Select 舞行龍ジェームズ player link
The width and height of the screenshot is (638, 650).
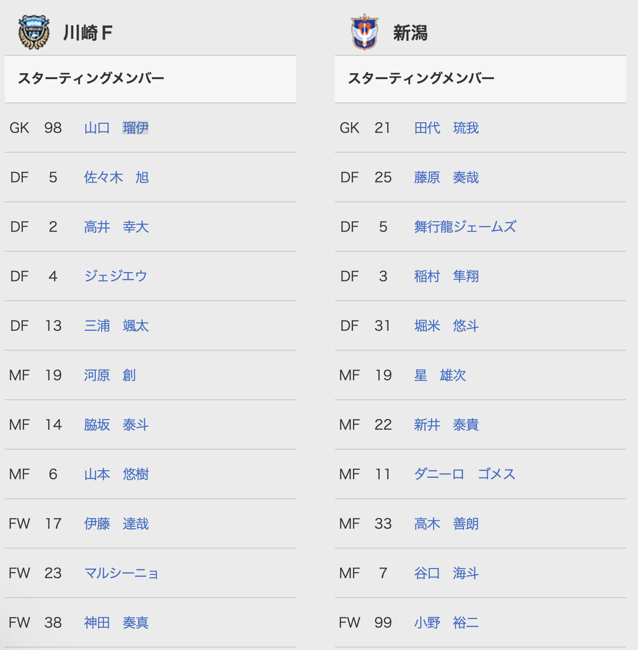tap(465, 227)
